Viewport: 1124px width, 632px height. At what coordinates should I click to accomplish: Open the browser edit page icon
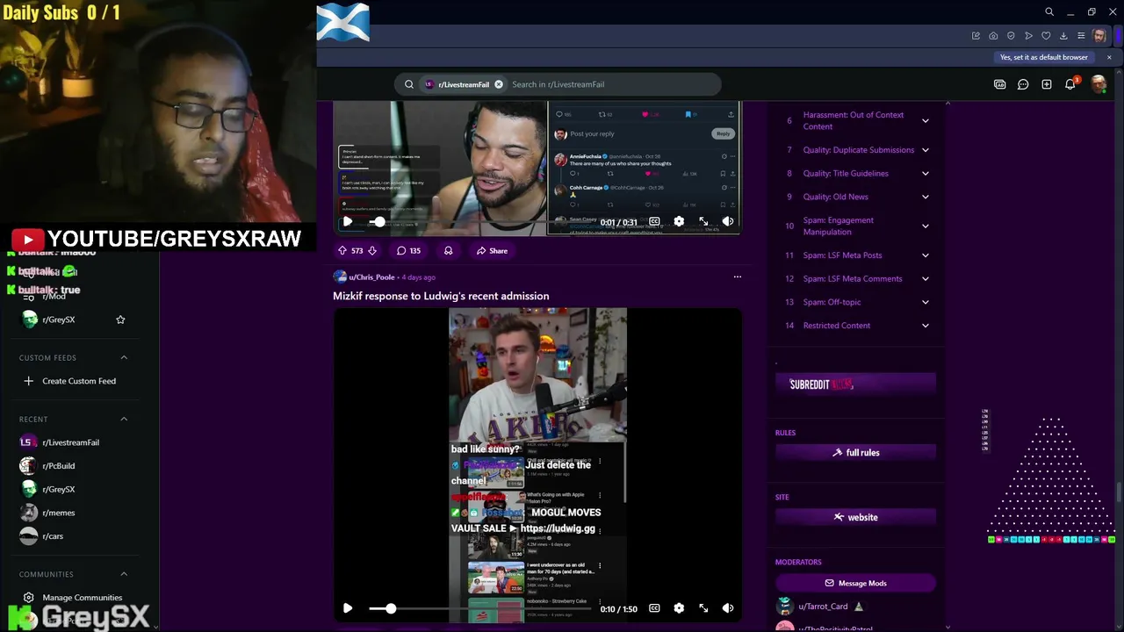(x=976, y=36)
